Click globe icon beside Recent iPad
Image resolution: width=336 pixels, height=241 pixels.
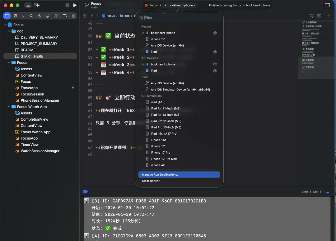(215, 52)
